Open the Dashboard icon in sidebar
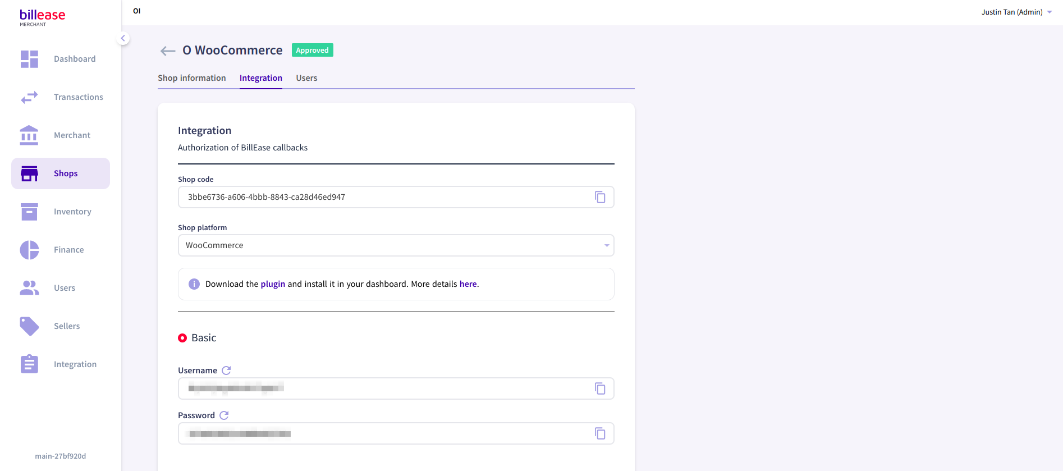This screenshot has width=1063, height=471. pyautogui.click(x=29, y=59)
